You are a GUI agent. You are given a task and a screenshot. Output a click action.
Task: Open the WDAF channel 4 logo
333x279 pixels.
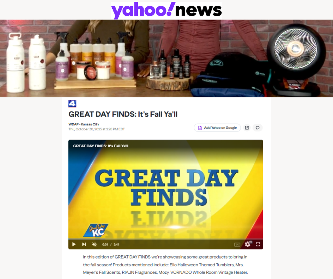pos(72,104)
